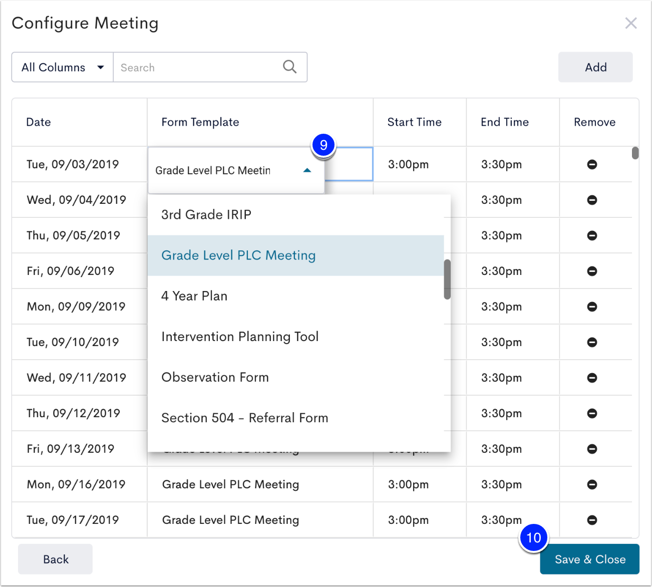Viewport: 652px width, 587px height.
Task: Choose 4 Year Plan template
Action: [296, 296]
